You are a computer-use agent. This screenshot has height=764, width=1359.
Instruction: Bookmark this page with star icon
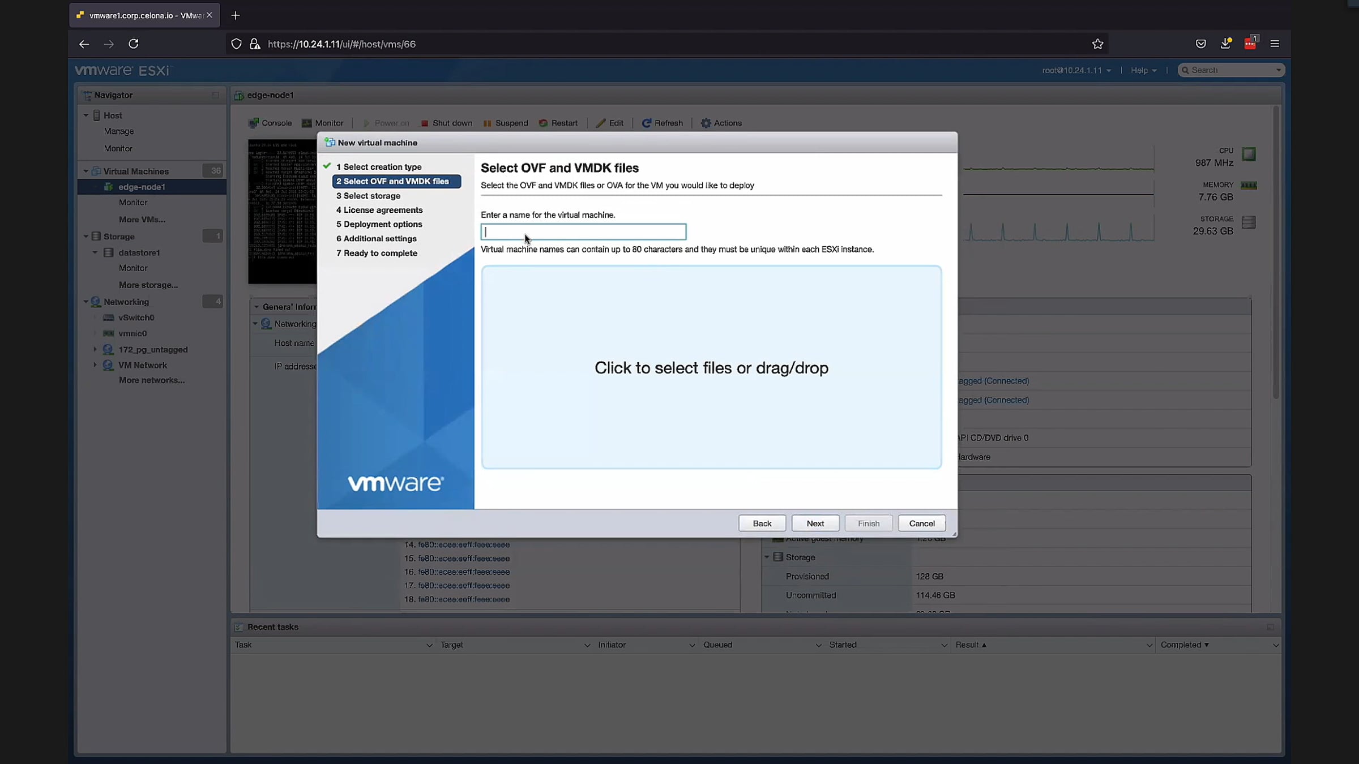pyautogui.click(x=1097, y=44)
